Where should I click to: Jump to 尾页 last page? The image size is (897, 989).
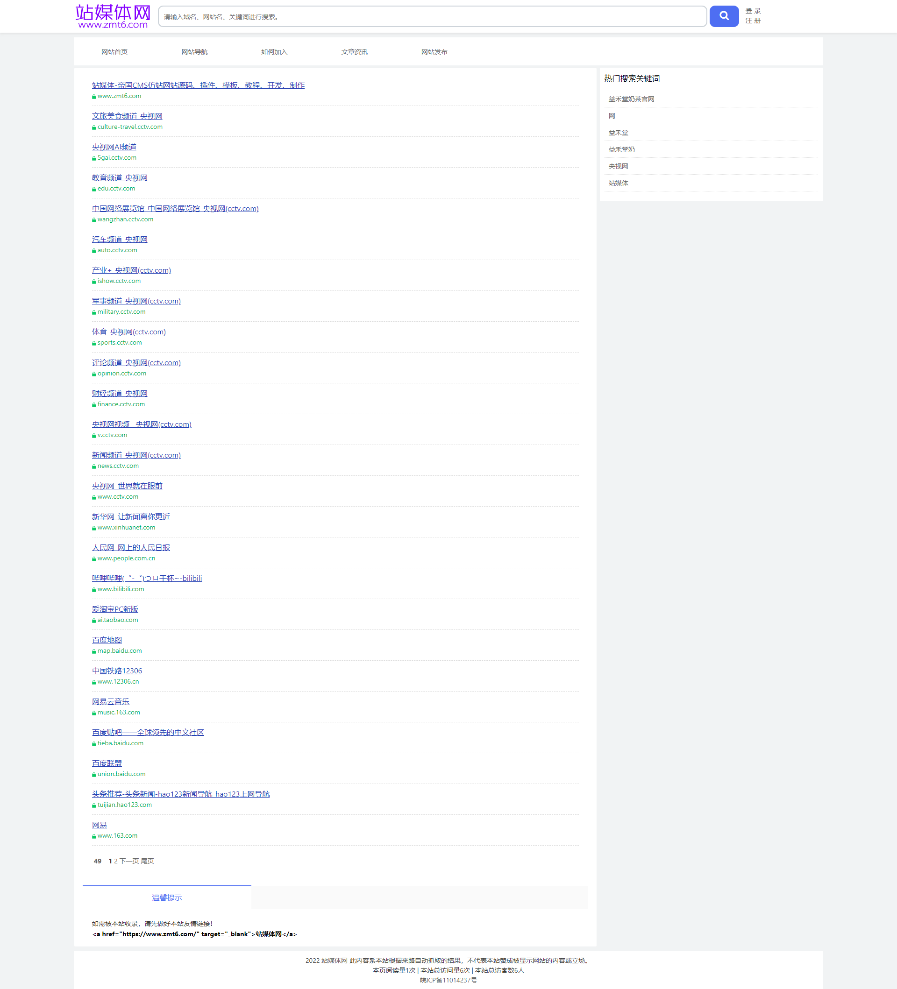147,861
